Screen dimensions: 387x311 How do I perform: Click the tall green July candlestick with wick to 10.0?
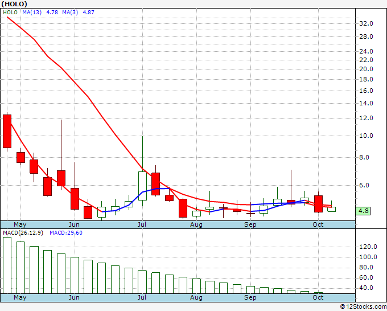tap(142, 186)
